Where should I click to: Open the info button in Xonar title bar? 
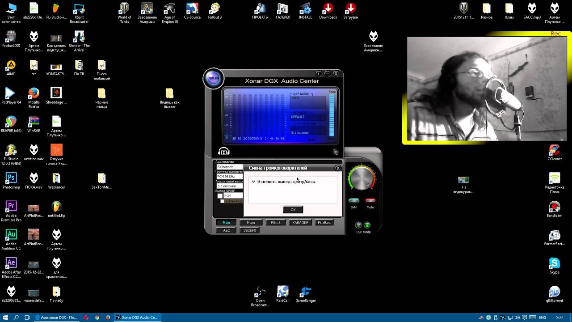pos(318,73)
